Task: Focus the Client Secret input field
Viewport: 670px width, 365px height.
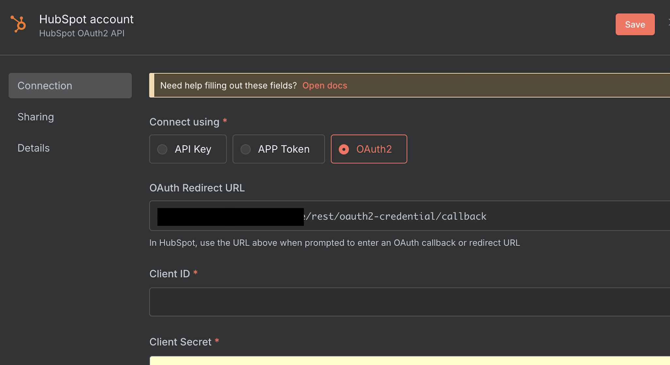Action: pyautogui.click(x=409, y=360)
